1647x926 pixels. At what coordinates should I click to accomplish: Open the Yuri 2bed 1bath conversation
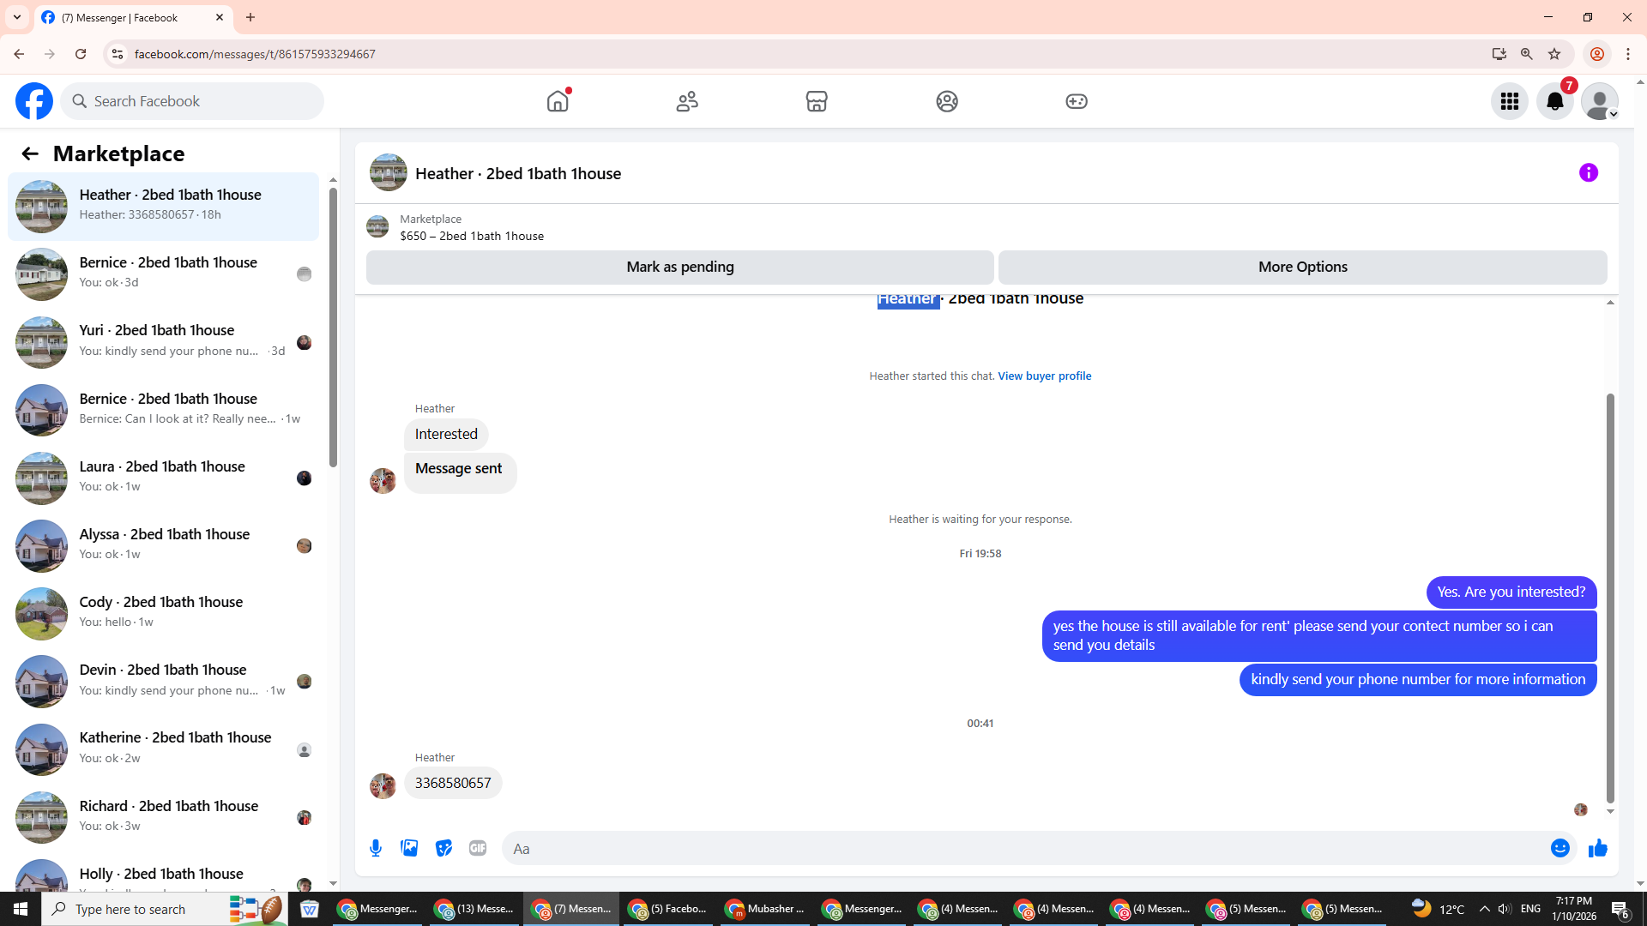[163, 341]
